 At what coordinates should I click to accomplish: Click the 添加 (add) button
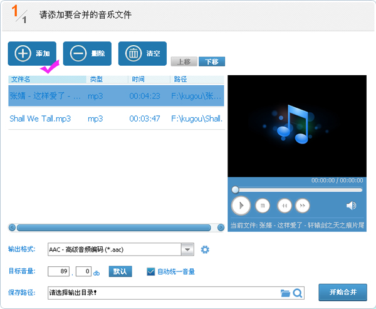(32, 53)
